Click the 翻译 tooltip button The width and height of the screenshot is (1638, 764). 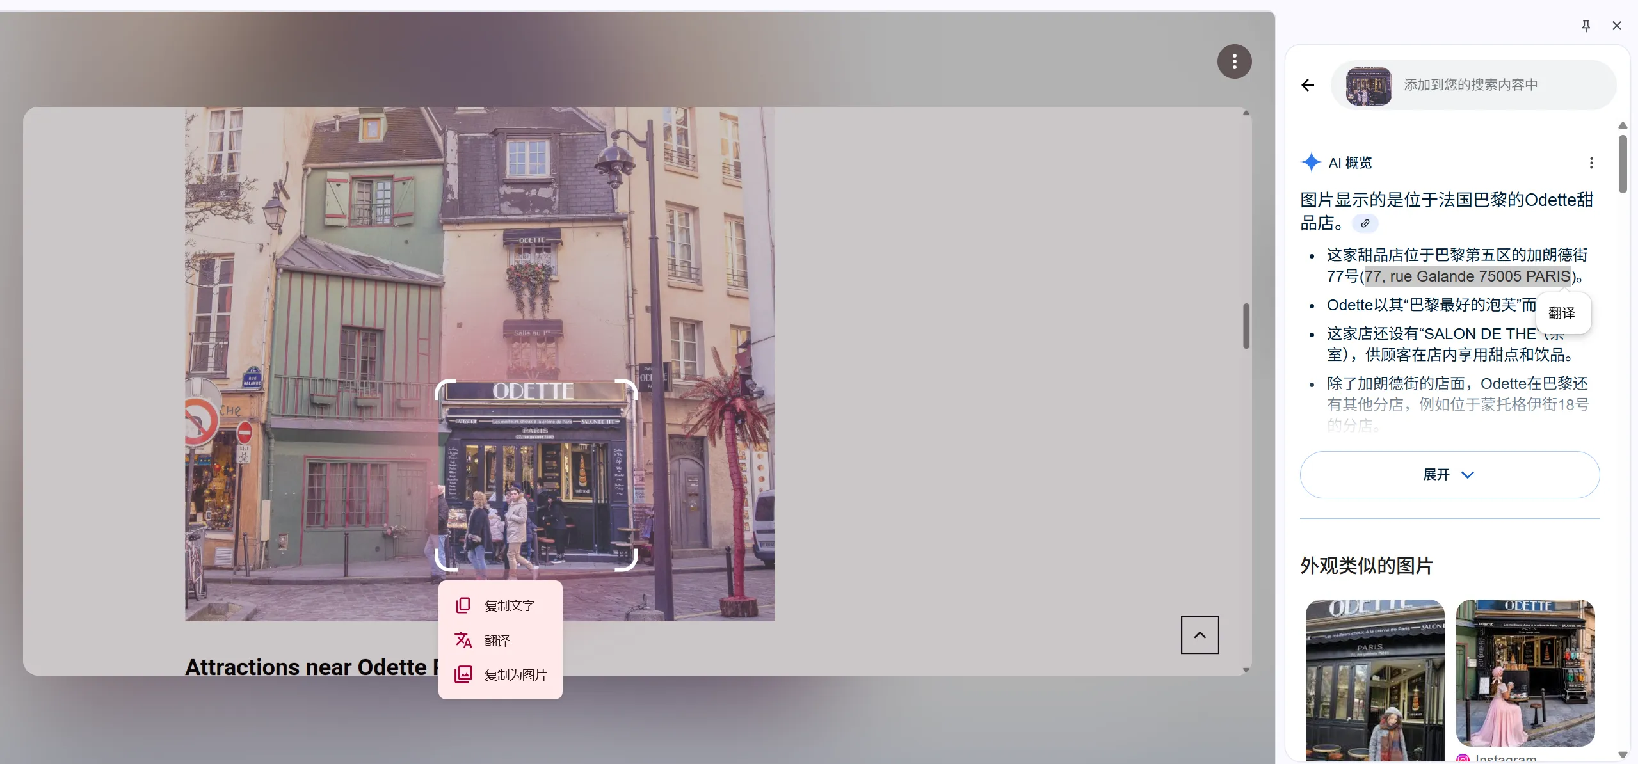tap(1561, 314)
